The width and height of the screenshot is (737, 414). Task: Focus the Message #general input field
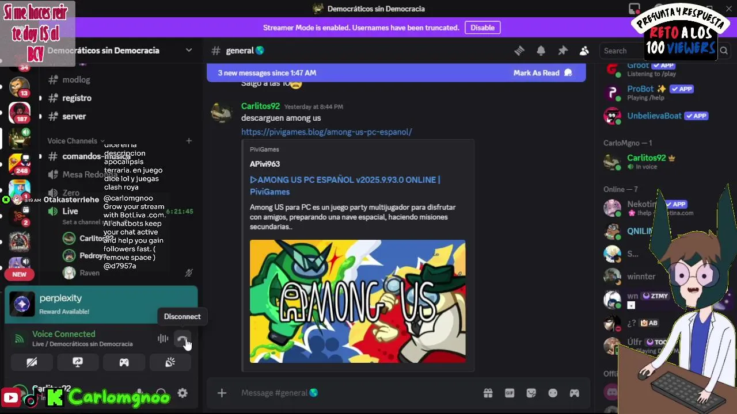[x=357, y=393]
